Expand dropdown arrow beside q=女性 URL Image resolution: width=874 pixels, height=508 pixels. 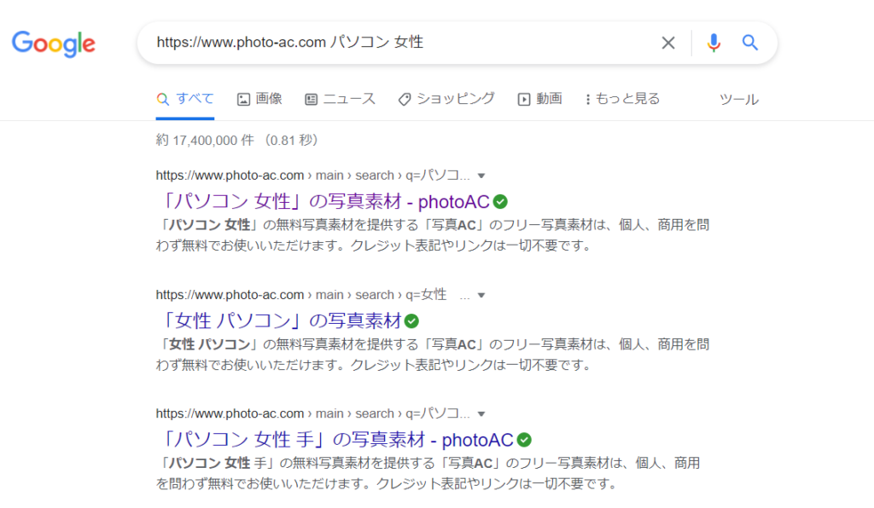click(481, 296)
